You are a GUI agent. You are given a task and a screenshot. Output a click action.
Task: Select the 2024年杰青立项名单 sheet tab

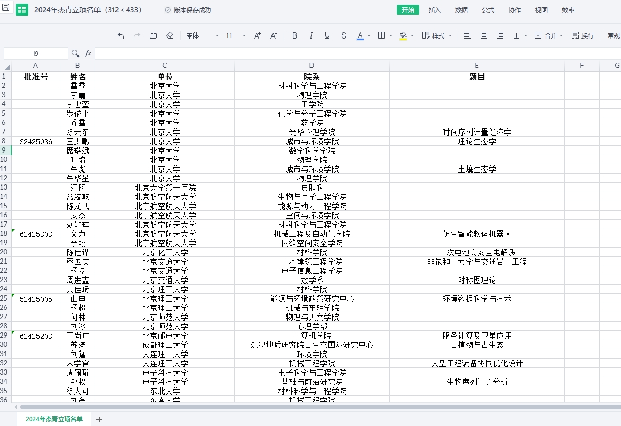pyautogui.click(x=54, y=419)
